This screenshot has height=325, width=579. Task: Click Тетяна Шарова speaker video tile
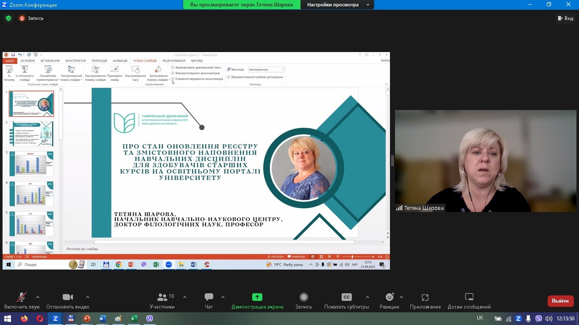[x=485, y=161]
